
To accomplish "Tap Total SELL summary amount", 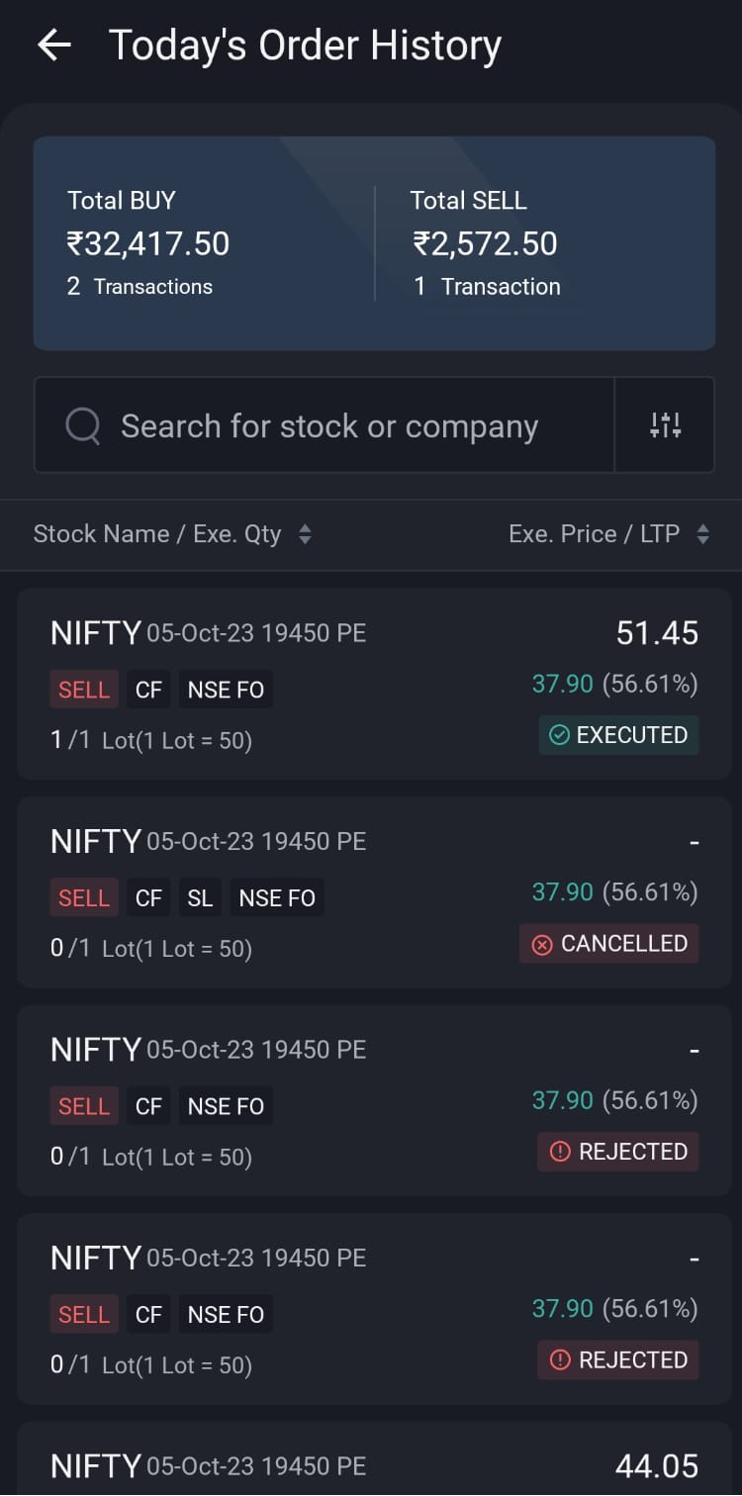I will [485, 243].
